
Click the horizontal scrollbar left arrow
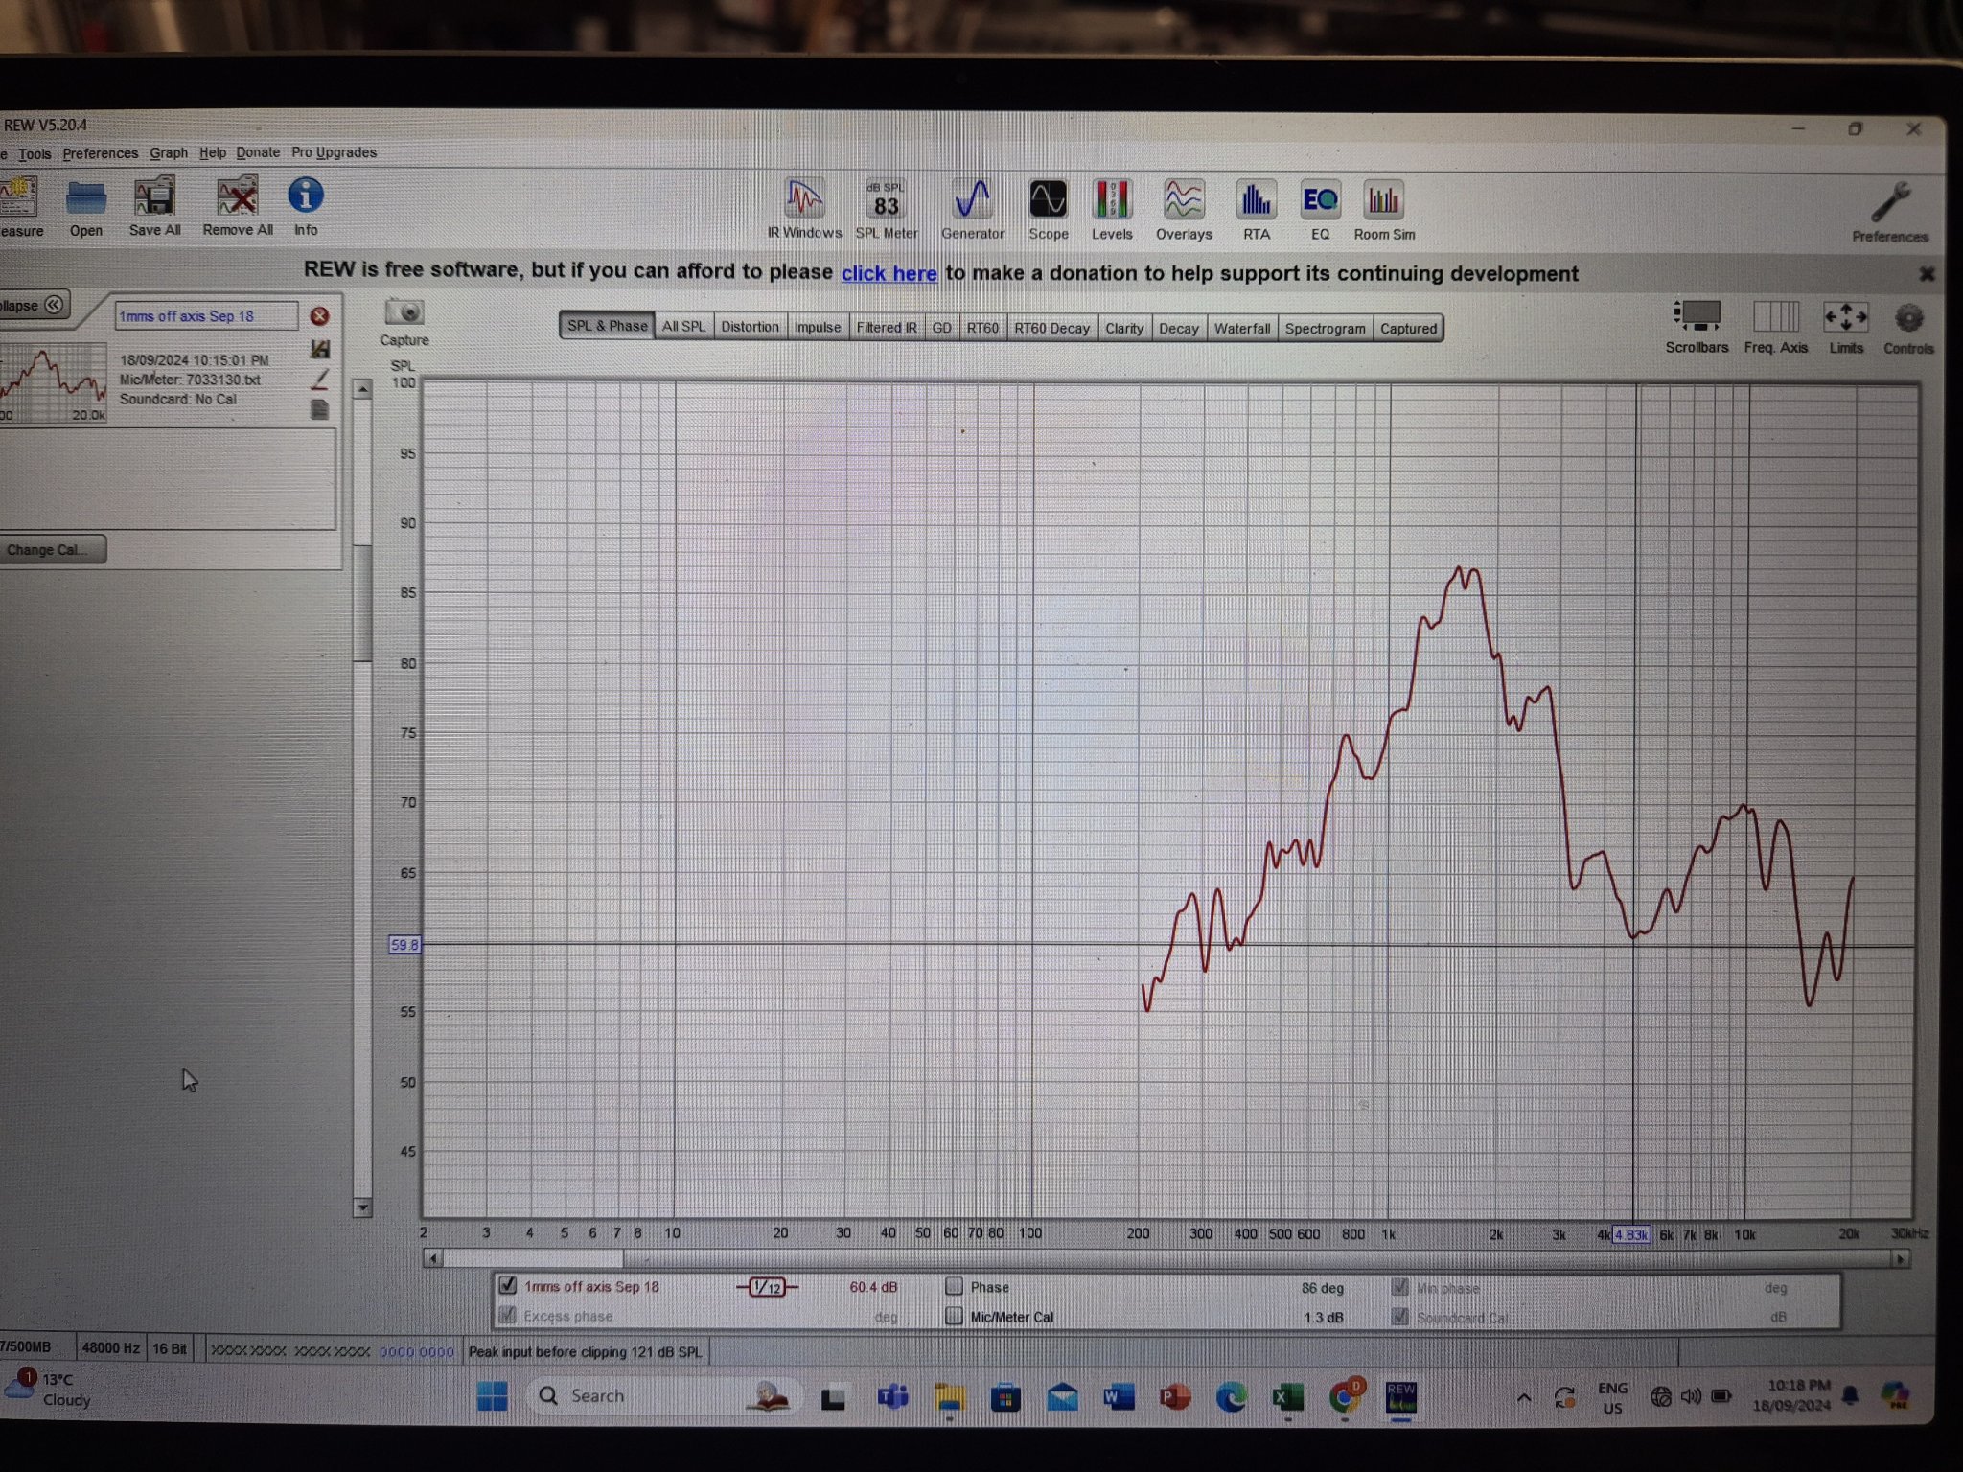click(433, 1258)
